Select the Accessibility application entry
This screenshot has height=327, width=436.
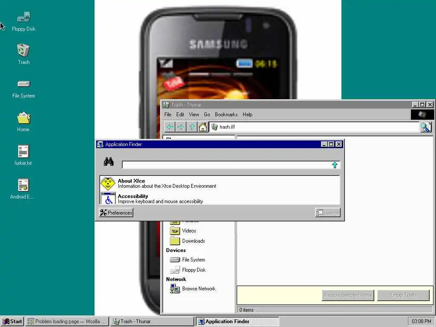tap(220, 198)
